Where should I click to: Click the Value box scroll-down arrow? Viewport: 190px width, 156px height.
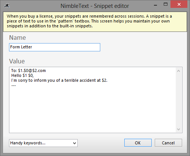point(179,129)
